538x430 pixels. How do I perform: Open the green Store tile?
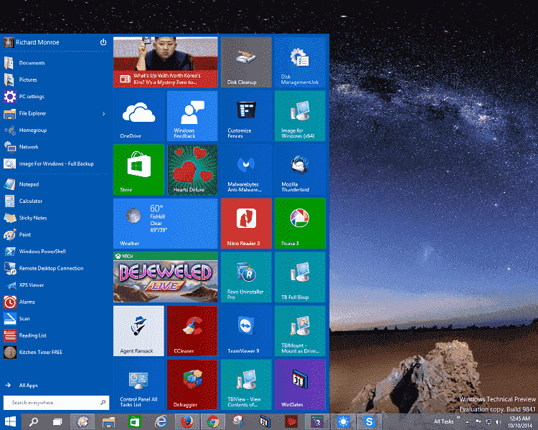coord(138,170)
